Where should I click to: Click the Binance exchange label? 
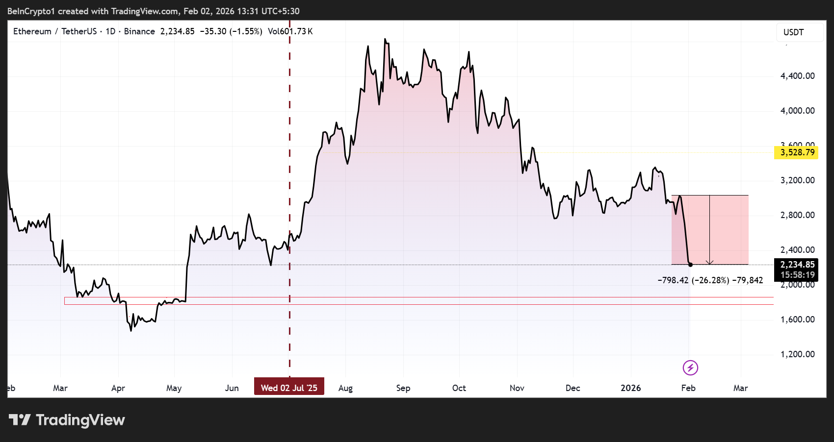139,31
